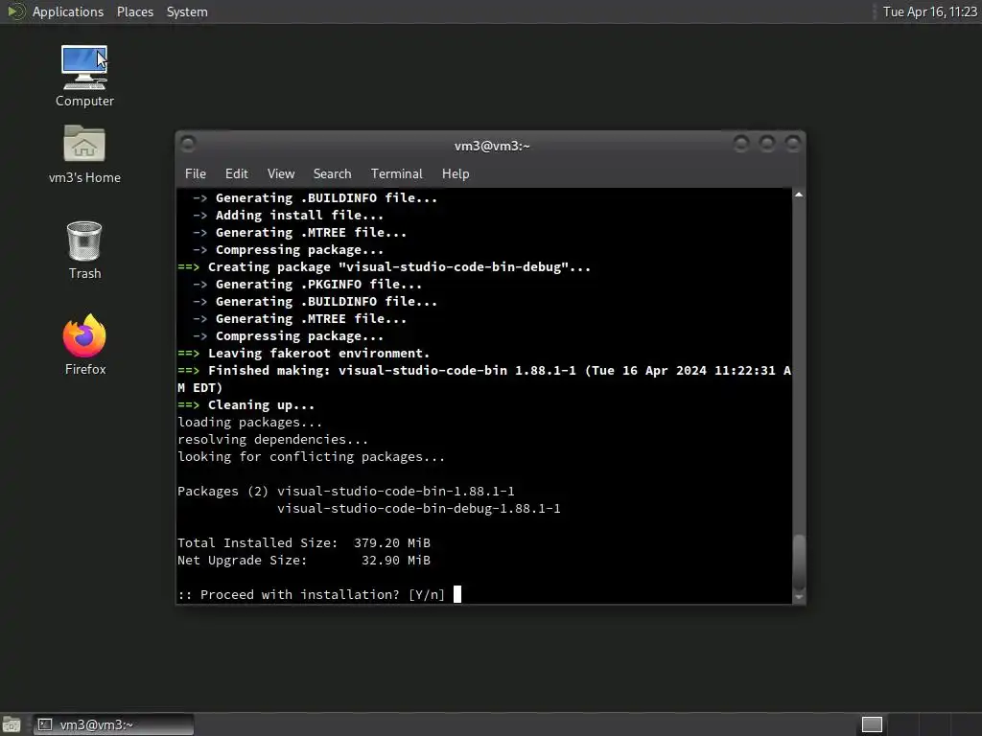Click the clock showing Tue Apr 16
The height and width of the screenshot is (736, 982).
[929, 11]
